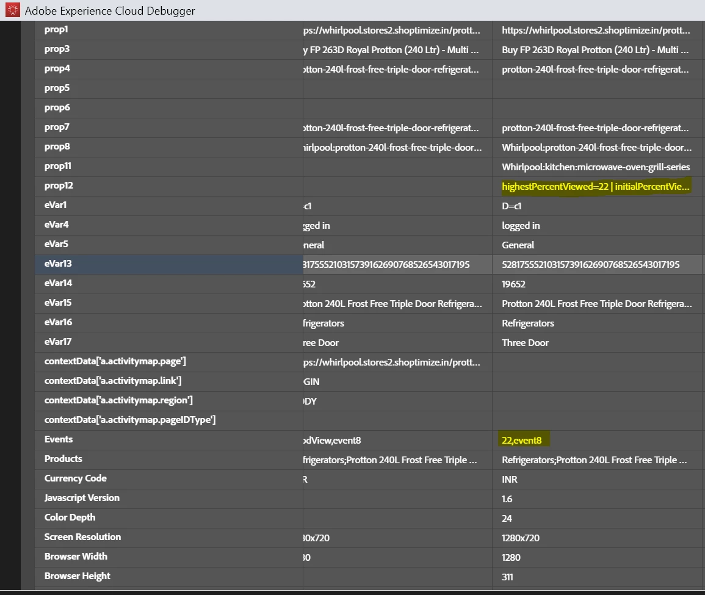This screenshot has height=595, width=705.
Task: Select the Browser Height row label
Action: [x=78, y=576]
